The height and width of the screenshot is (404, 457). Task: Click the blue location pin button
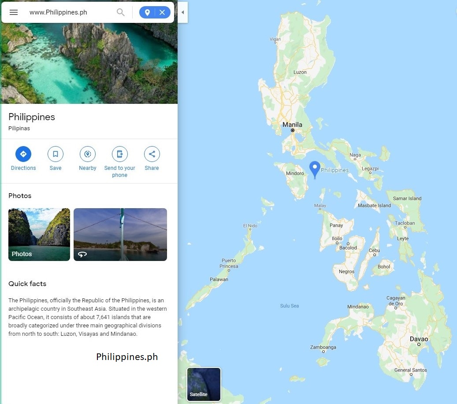click(x=147, y=12)
